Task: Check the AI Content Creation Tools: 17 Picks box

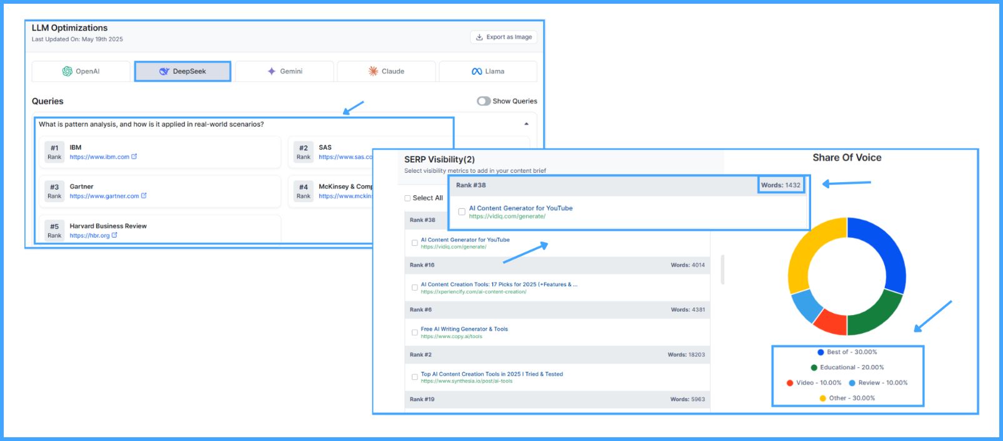Action: coord(414,288)
